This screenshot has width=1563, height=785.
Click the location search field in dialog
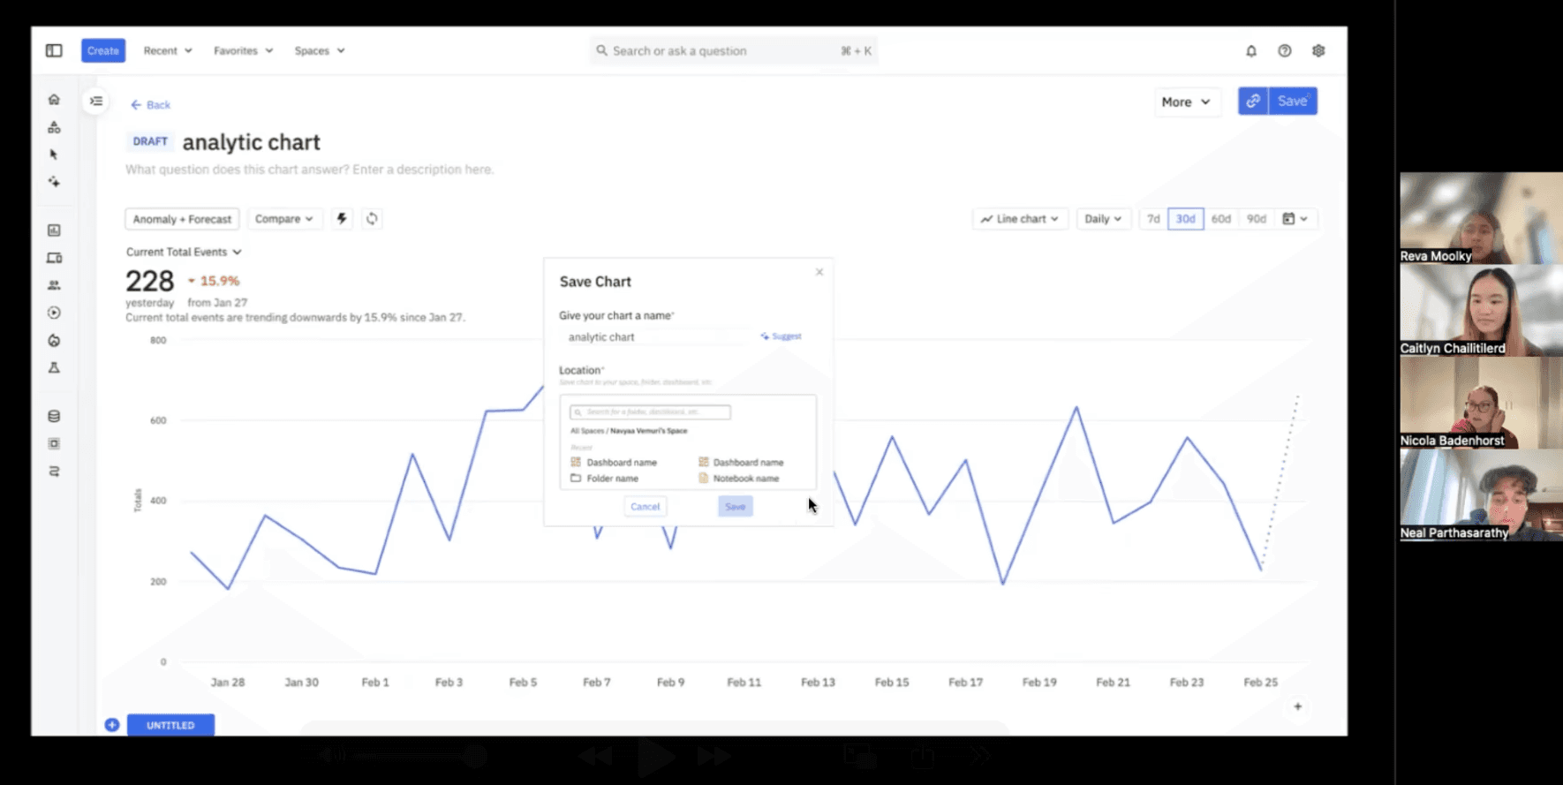650,412
